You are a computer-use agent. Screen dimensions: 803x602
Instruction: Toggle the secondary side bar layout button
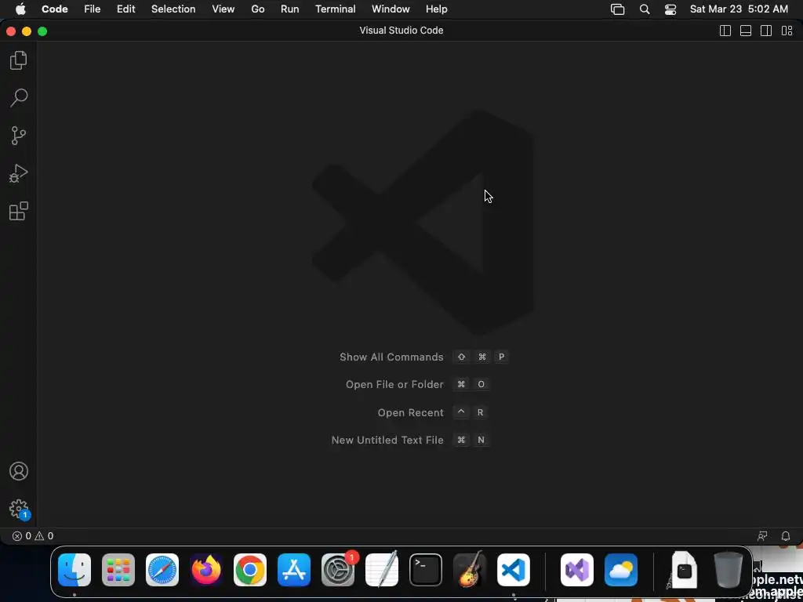pos(766,31)
